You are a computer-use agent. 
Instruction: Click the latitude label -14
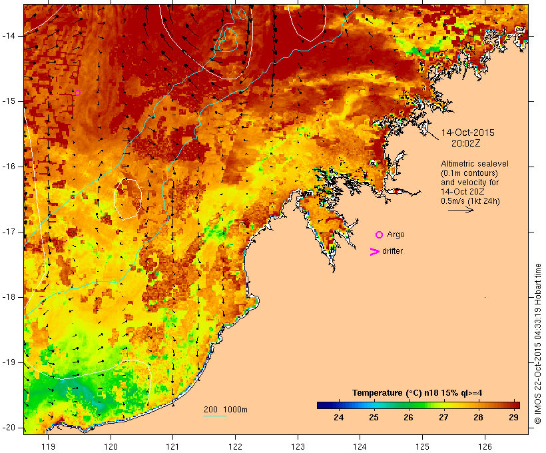tap(8, 36)
